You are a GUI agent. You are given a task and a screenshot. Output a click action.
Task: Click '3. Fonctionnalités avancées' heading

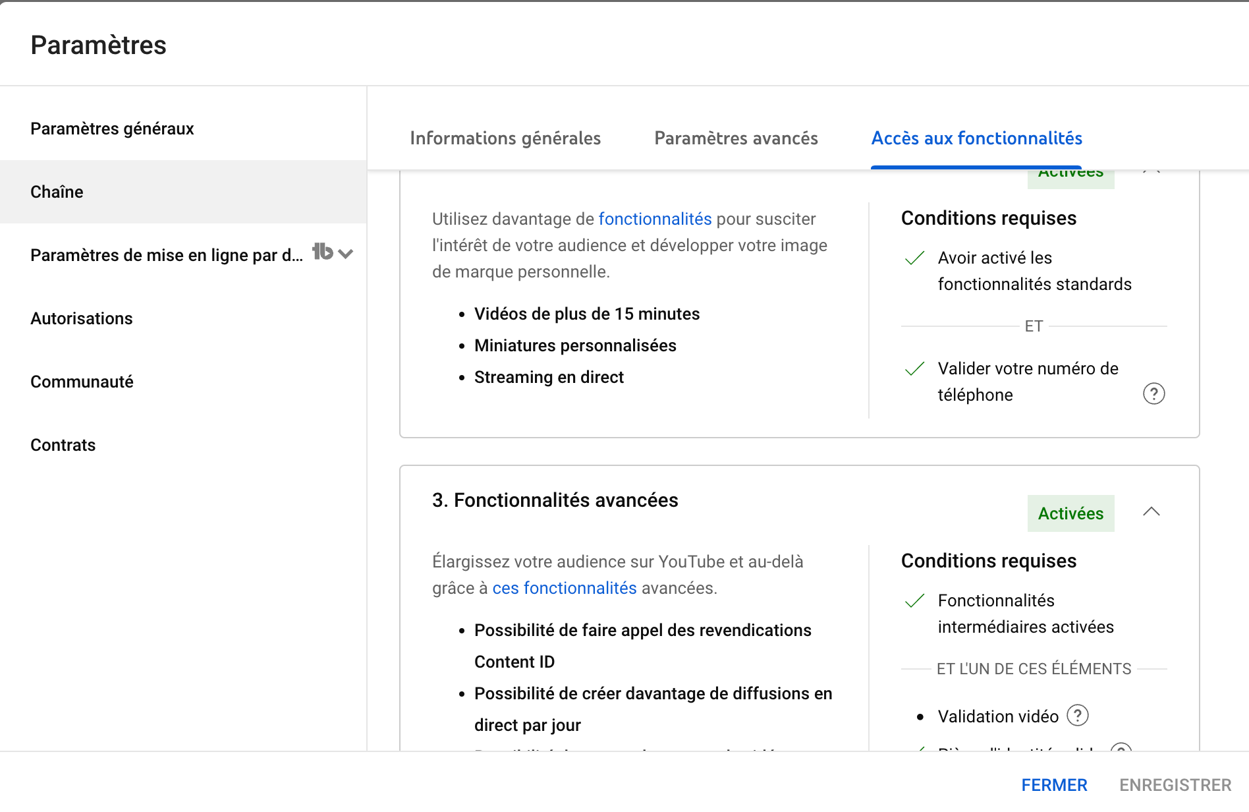[x=555, y=500]
